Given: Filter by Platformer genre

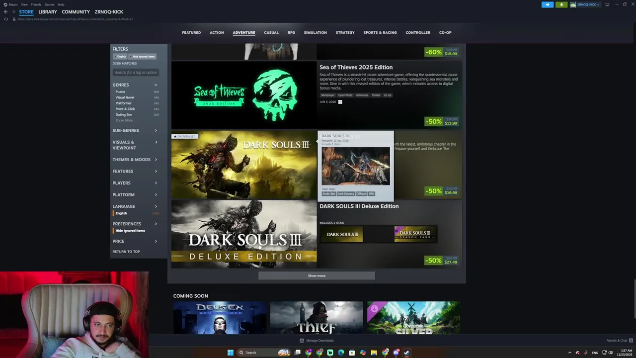Looking at the screenshot, I should [123, 103].
